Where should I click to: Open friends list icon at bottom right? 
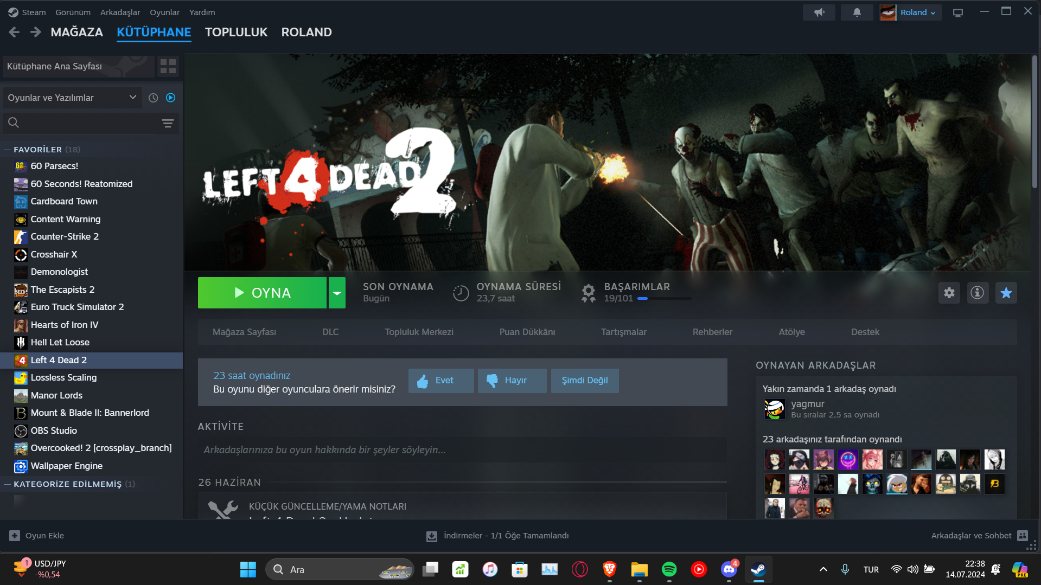click(x=1023, y=536)
